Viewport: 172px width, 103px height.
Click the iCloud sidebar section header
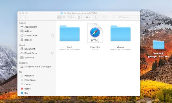(22, 45)
